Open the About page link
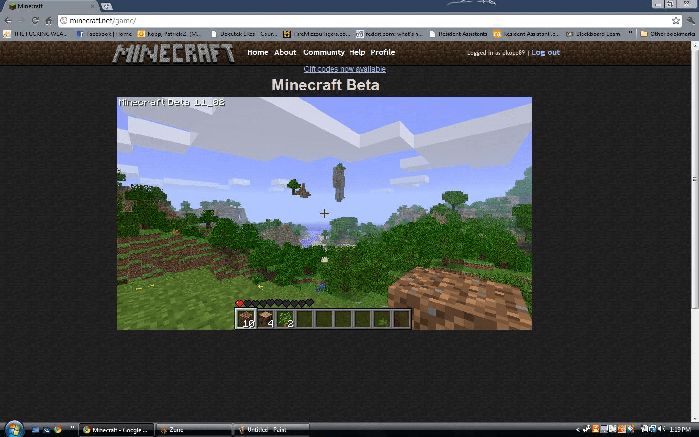The image size is (699, 437). click(x=285, y=52)
